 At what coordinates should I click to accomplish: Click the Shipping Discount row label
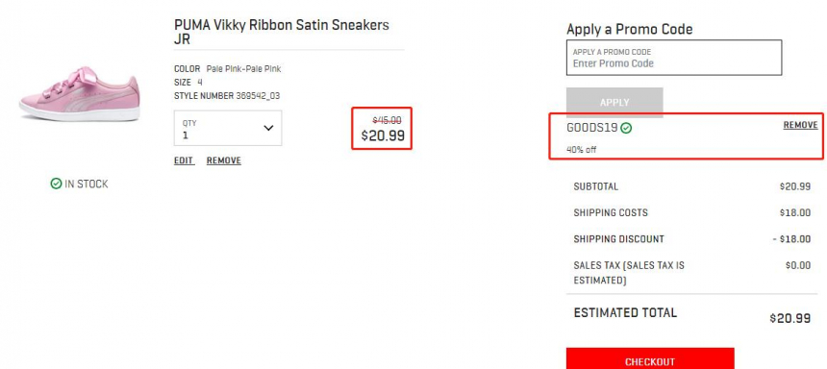point(618,239)
